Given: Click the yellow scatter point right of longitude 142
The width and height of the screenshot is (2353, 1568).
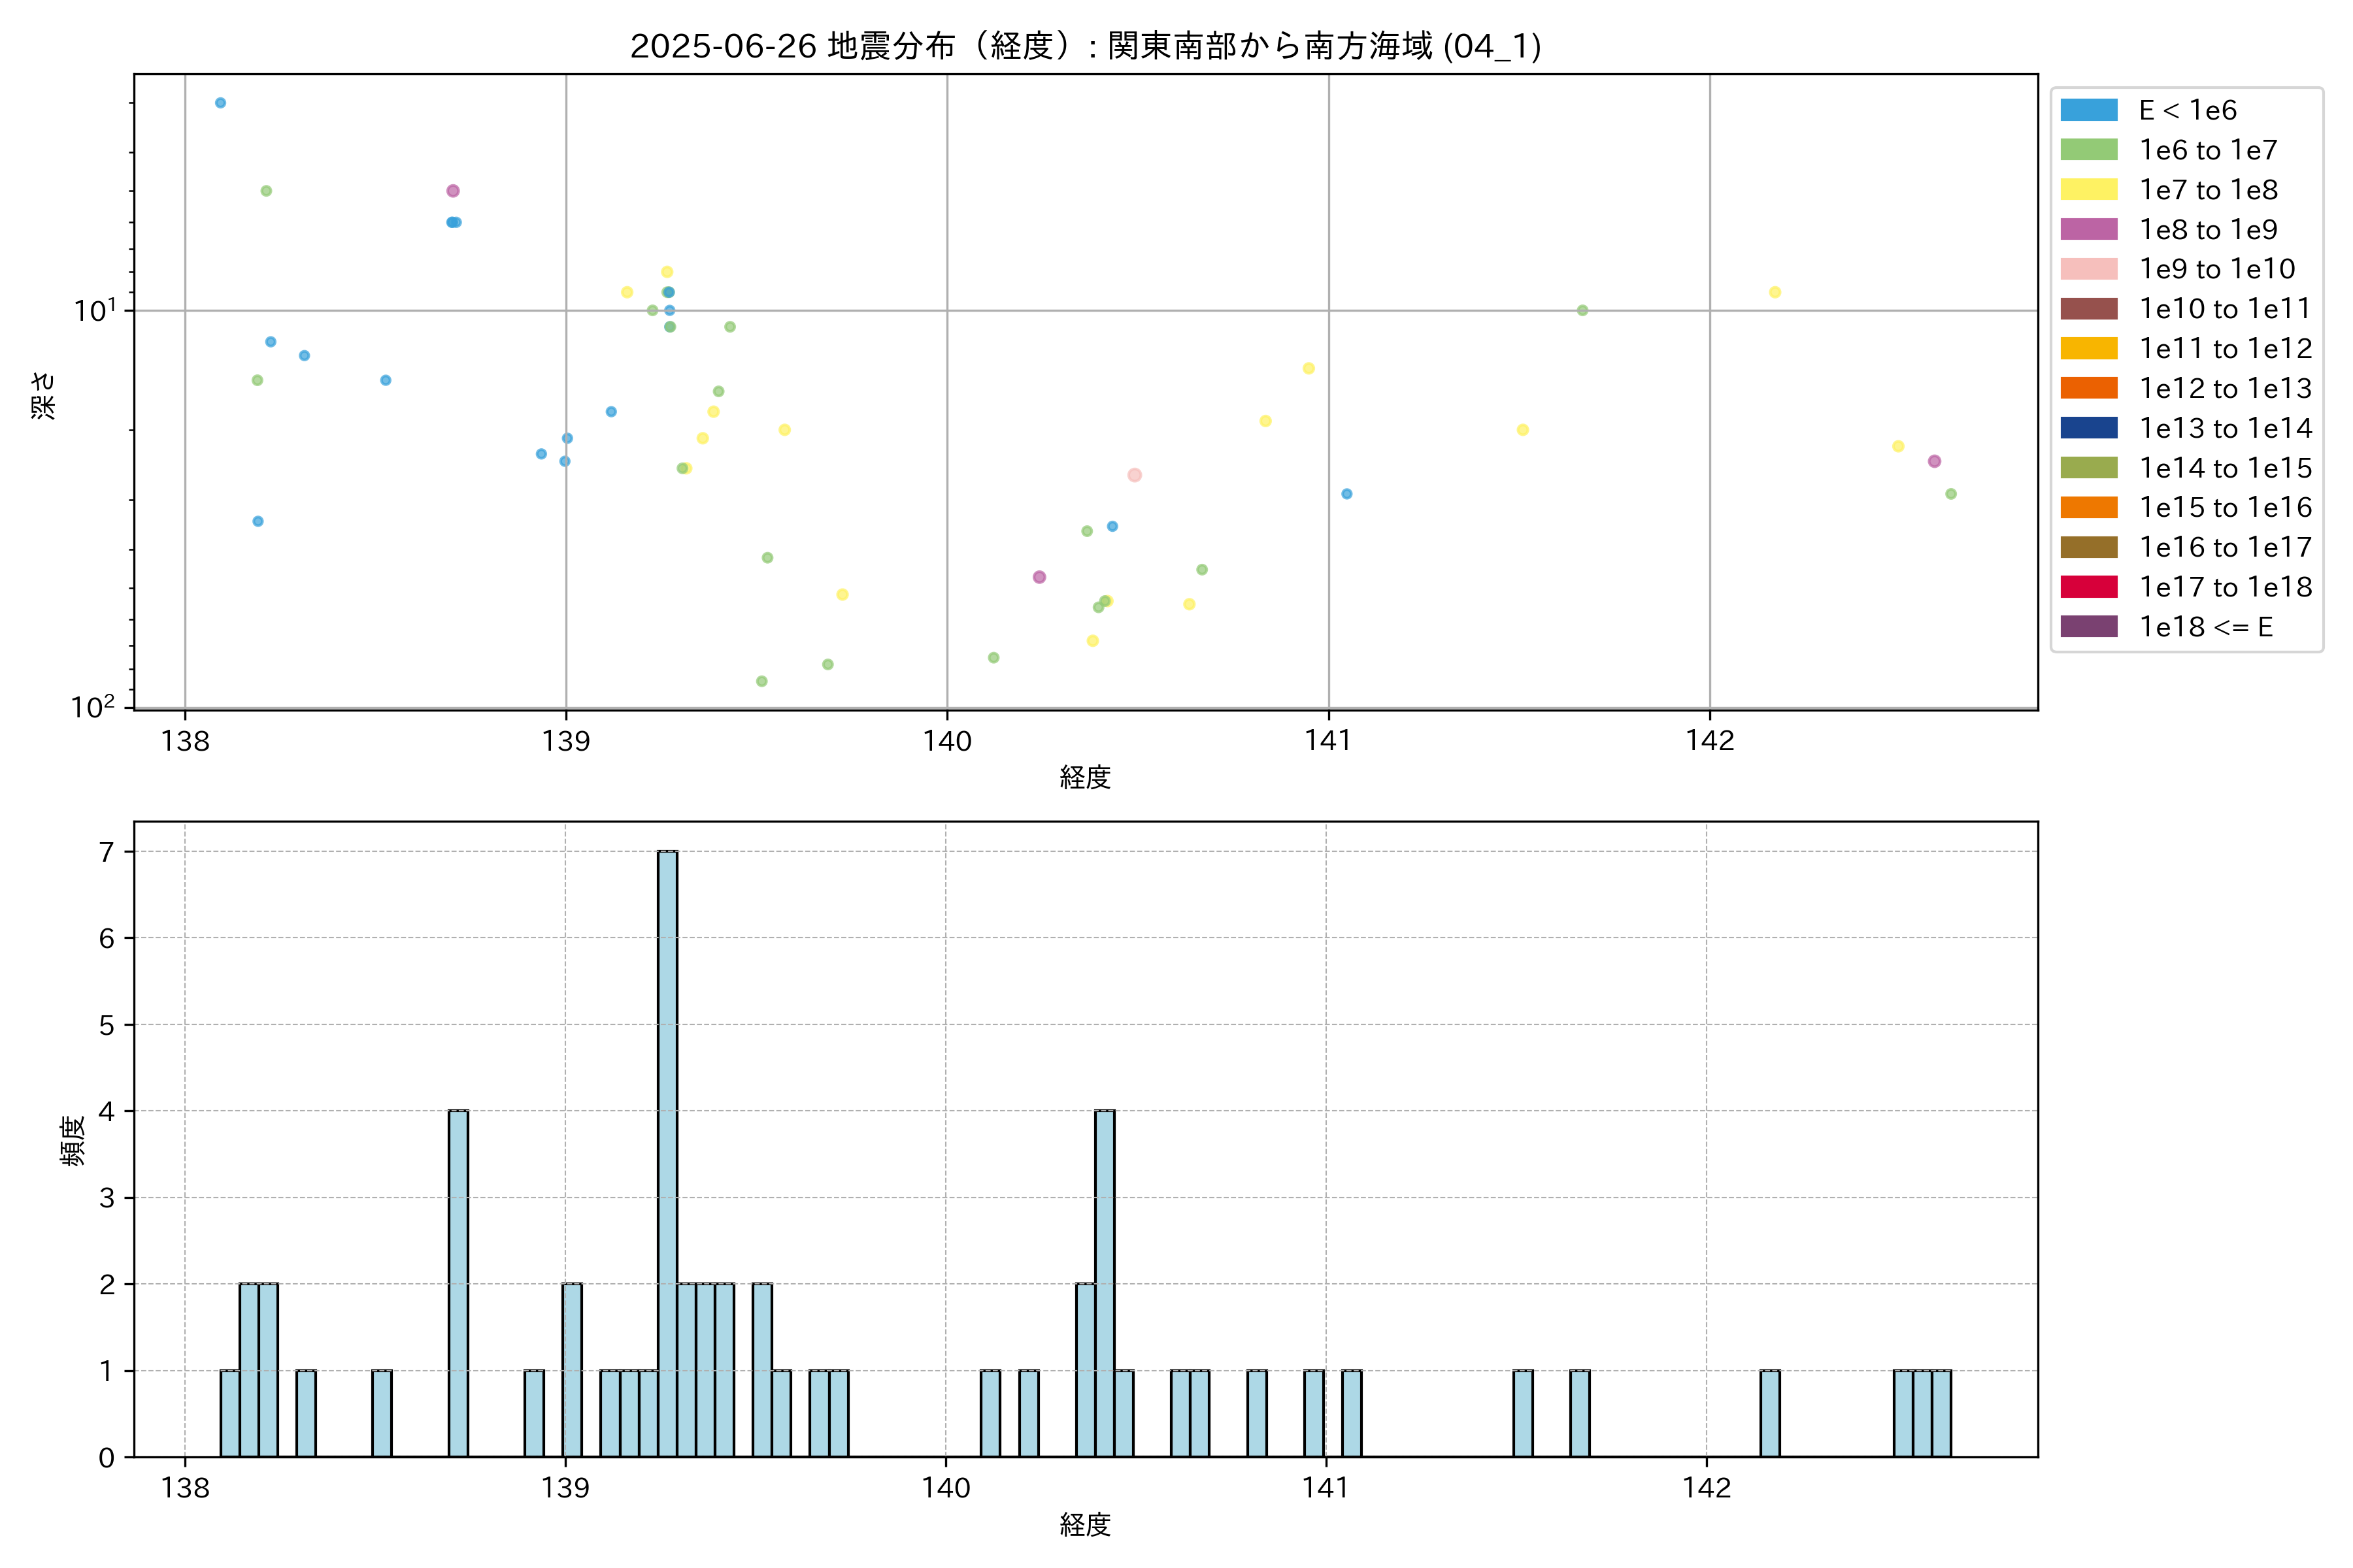Looking at the screenshot, I should click(1774, 292).
